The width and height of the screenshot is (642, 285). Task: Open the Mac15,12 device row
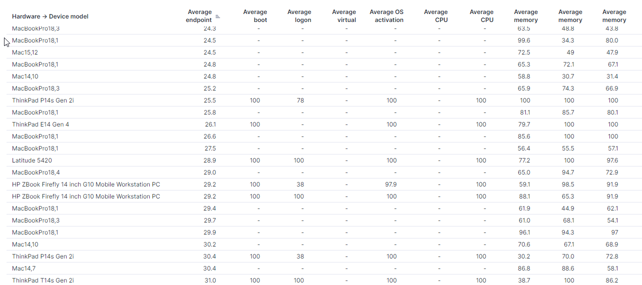[x=25, y=52]
